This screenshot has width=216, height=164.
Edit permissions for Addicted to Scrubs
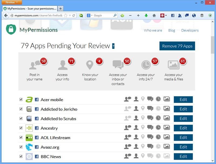[x=183, y=119]
